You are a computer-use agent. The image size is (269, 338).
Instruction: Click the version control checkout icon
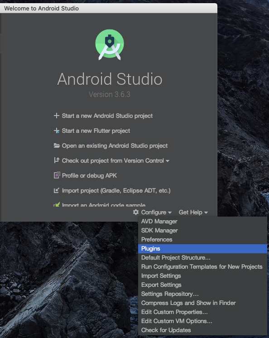pos(57,160)
